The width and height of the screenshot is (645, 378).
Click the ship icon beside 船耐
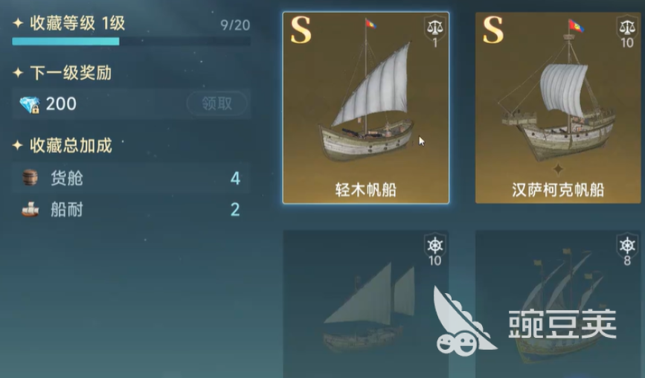pyautogui.click(x=30, y=209)
